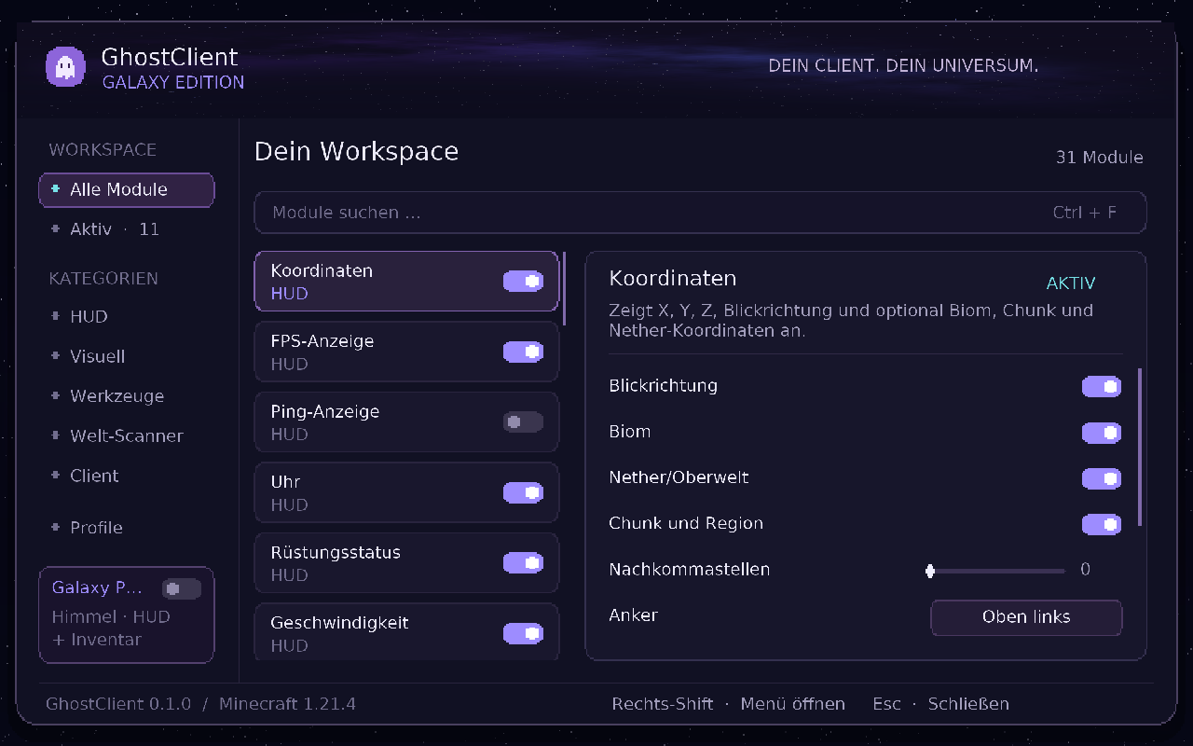This screenshot has height=746, width=1193.
Task: Click the Nachkommastellen value 0
Action: pyautogui.click(x=1085, y=570)
